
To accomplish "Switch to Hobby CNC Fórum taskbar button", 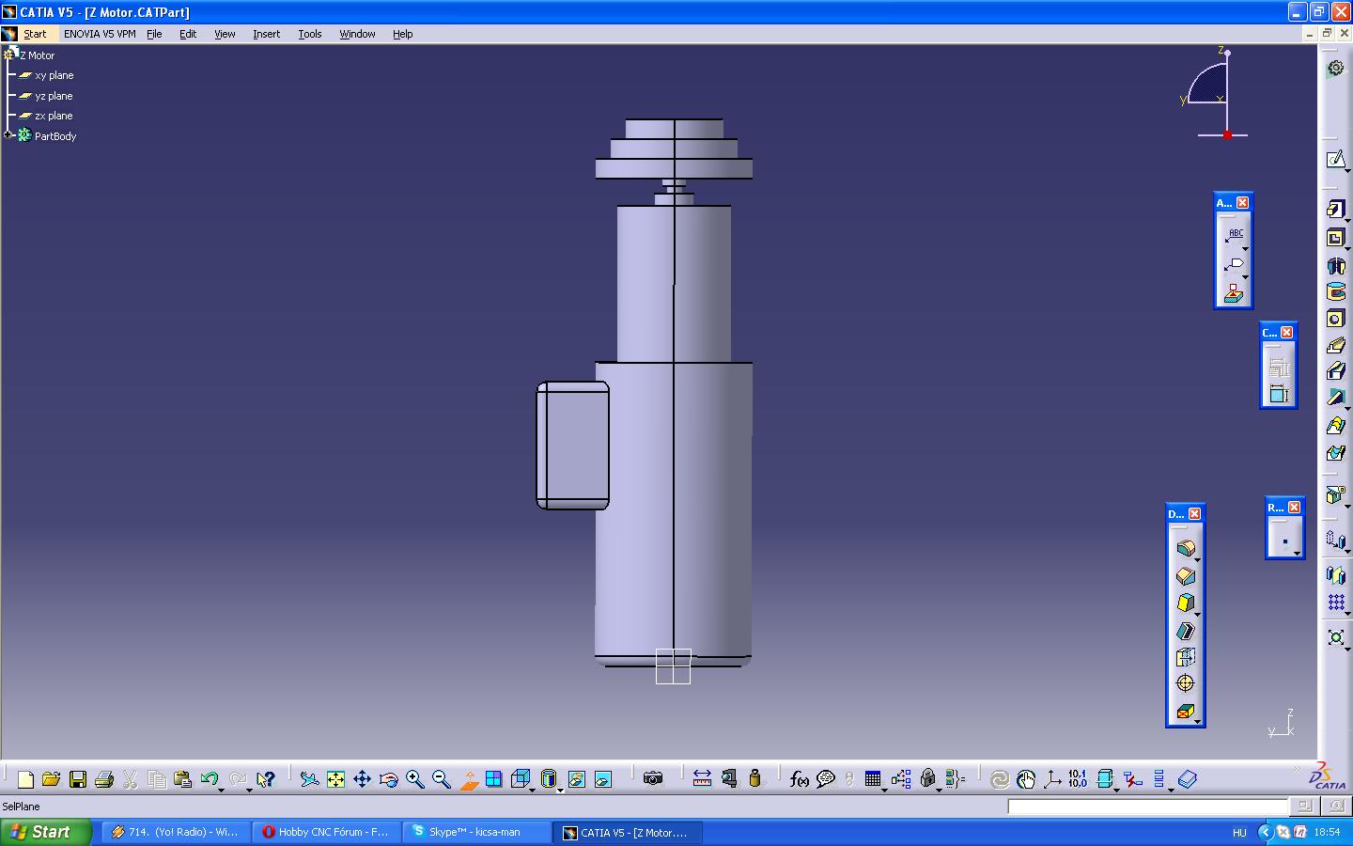I will [x=325, y=832].
